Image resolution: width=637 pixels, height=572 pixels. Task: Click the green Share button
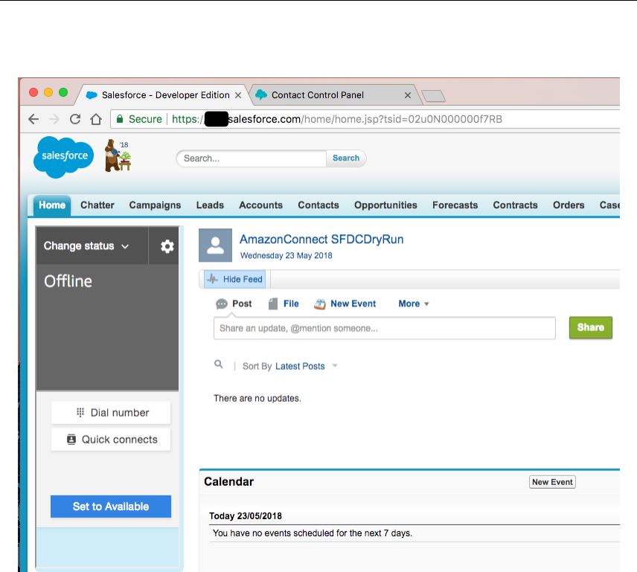coord(591,327)
